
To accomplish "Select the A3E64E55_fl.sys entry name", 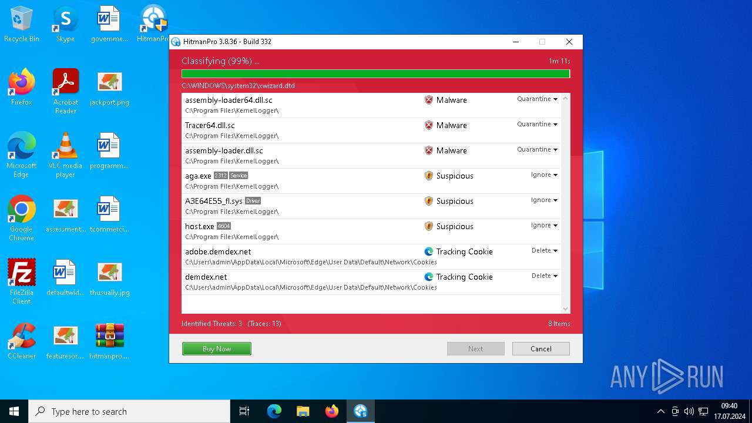I will [214, 201].
